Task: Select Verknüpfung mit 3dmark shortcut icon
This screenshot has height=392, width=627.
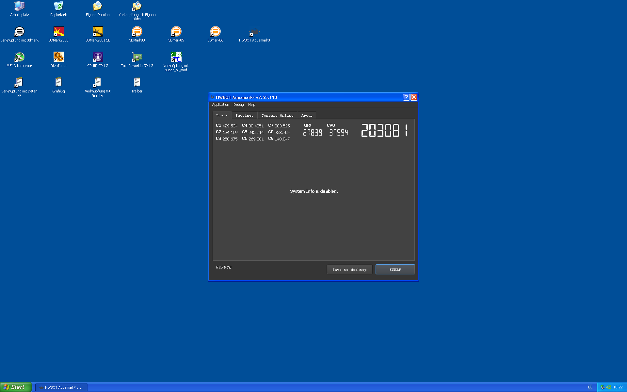Action: tap(20, 34)
